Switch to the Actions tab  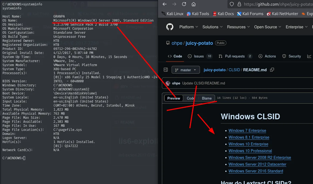[x=267, y=56]
